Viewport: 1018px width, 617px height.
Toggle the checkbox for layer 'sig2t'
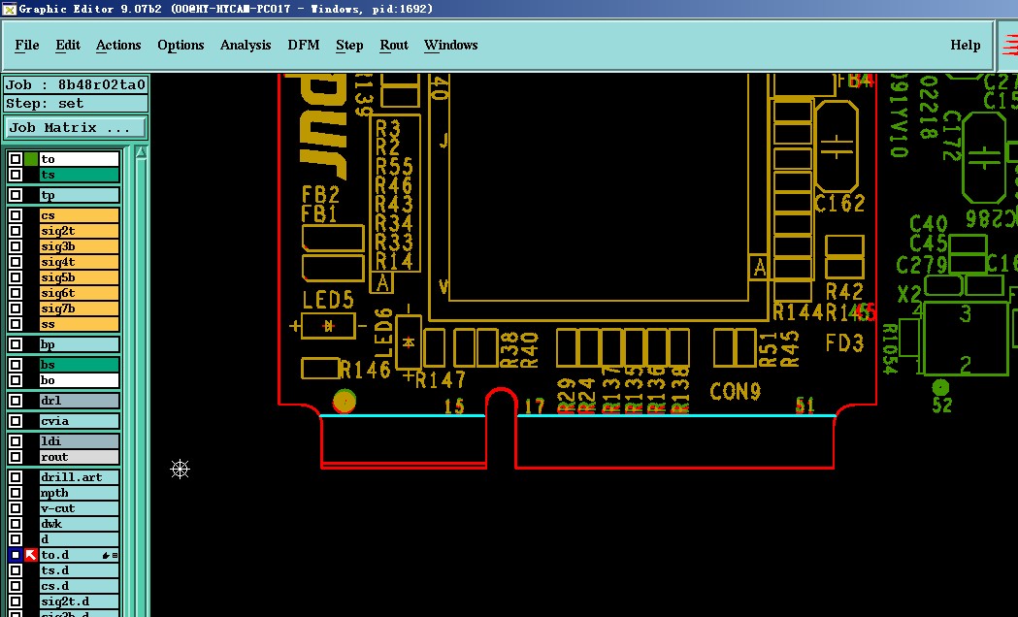point(15,231)
